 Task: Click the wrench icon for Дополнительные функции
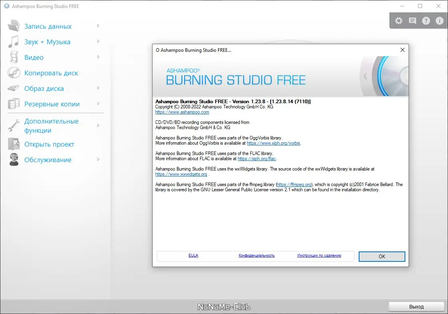[x=14, y=125]
